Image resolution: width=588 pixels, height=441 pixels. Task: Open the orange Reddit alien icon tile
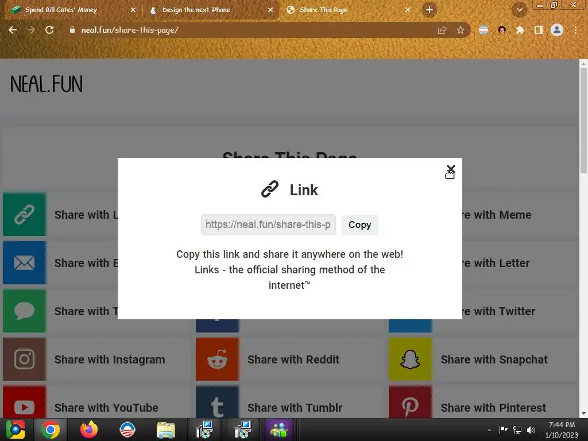(x=217, y=359)
